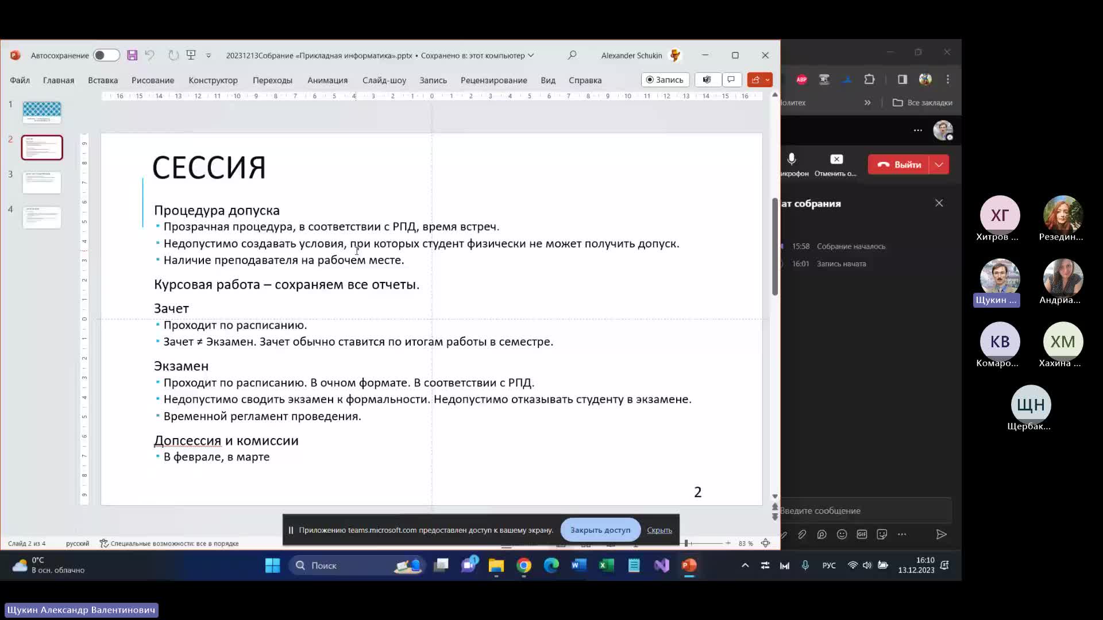The height and width of the screenshot is (620, 1103).
Task: Click the русский language indicator in status bar
Action: [x=78, y=543]
